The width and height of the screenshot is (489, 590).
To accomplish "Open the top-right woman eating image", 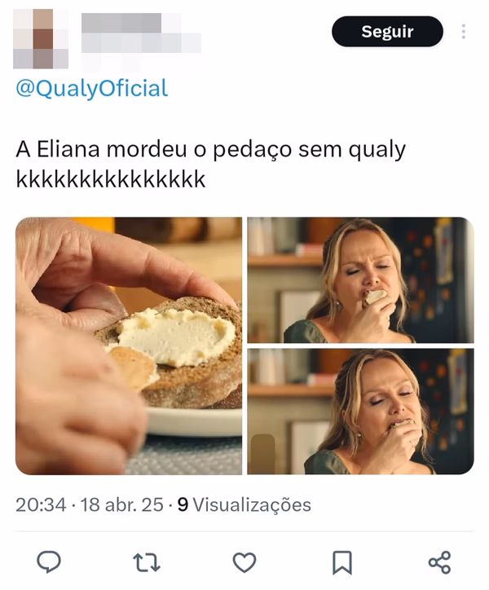I will tap(360, 280).
